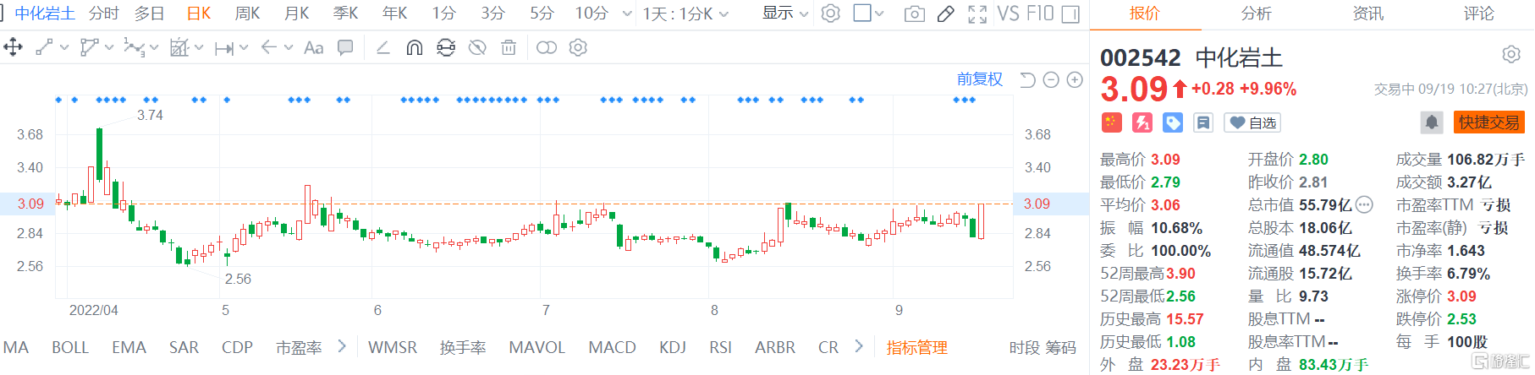Click the 快捷交易 quick trade button
This screenshot has width=1535, height=375.
pyautogui.click(x=1489, y=122)
